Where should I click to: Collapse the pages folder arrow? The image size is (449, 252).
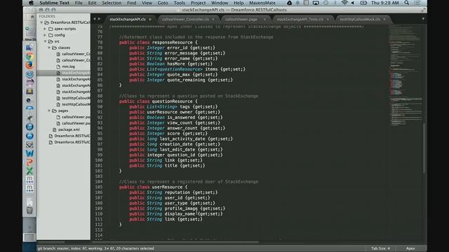(x=49, y=111)
